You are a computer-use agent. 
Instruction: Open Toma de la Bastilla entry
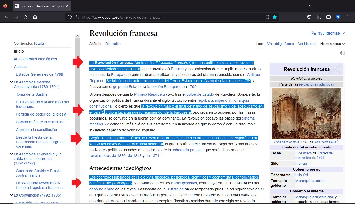(32, 94)
